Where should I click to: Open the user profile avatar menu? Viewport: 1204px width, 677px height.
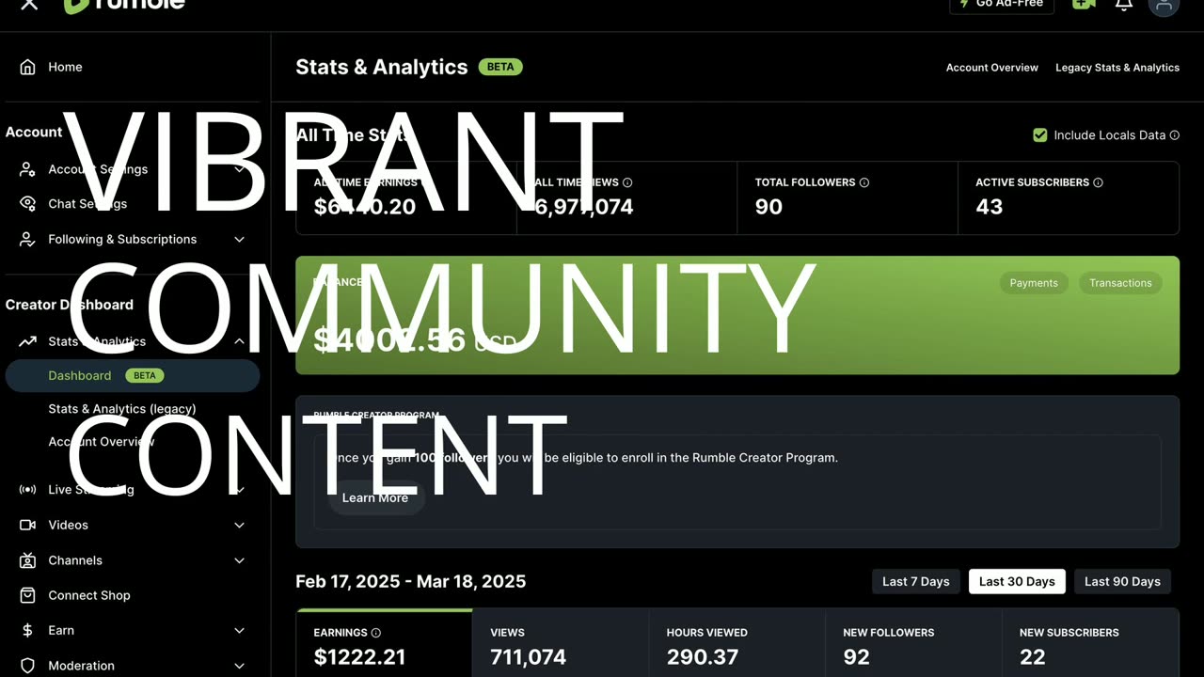coord(1164,6)
